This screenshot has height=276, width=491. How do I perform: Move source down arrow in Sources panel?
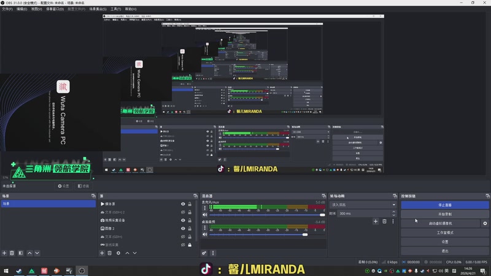click(x=134, y=253)
